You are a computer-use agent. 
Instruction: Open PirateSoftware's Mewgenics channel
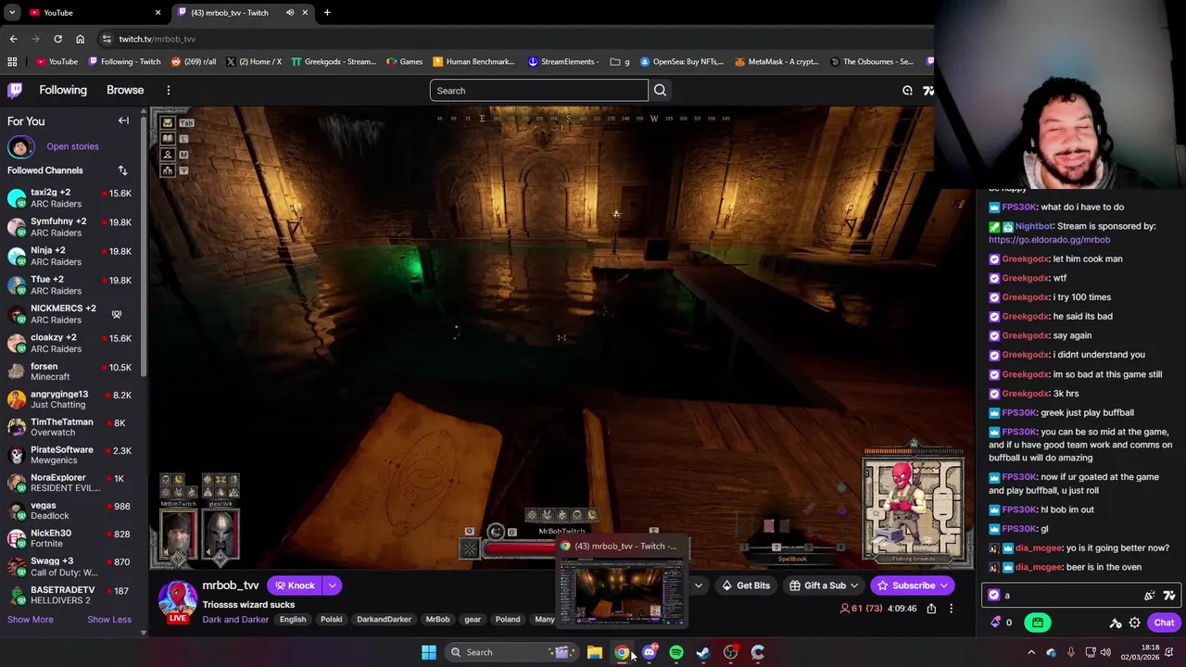pyautogui.click(x=72, y=455)
